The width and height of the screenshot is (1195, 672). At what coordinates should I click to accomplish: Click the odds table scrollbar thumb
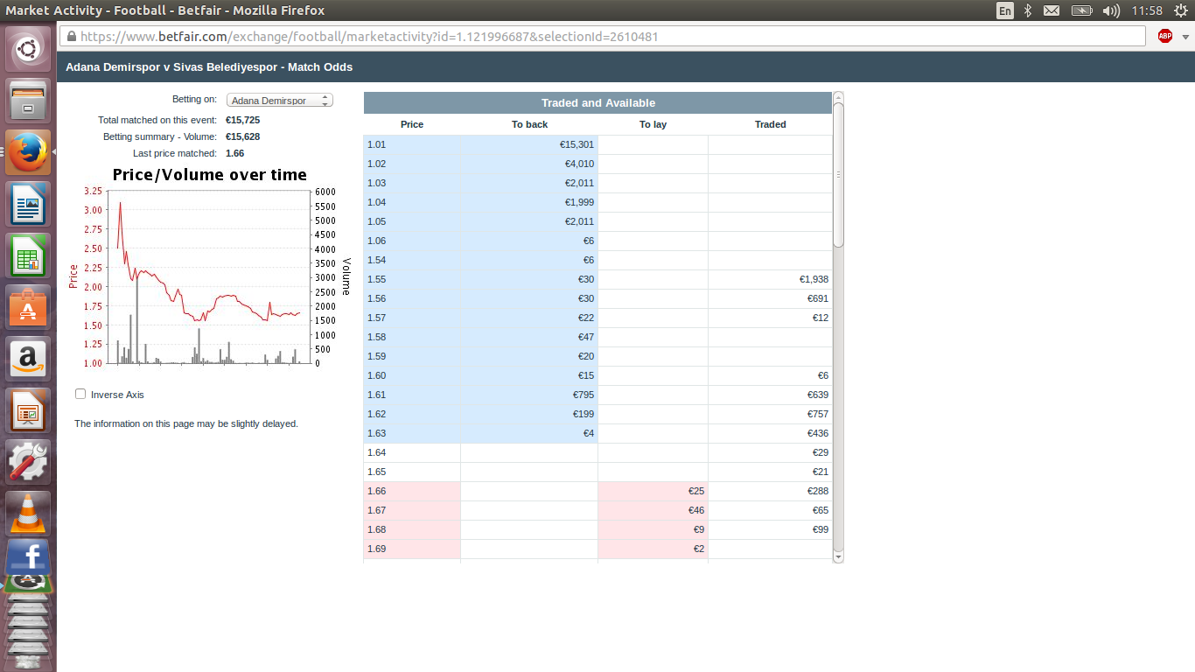838,174
